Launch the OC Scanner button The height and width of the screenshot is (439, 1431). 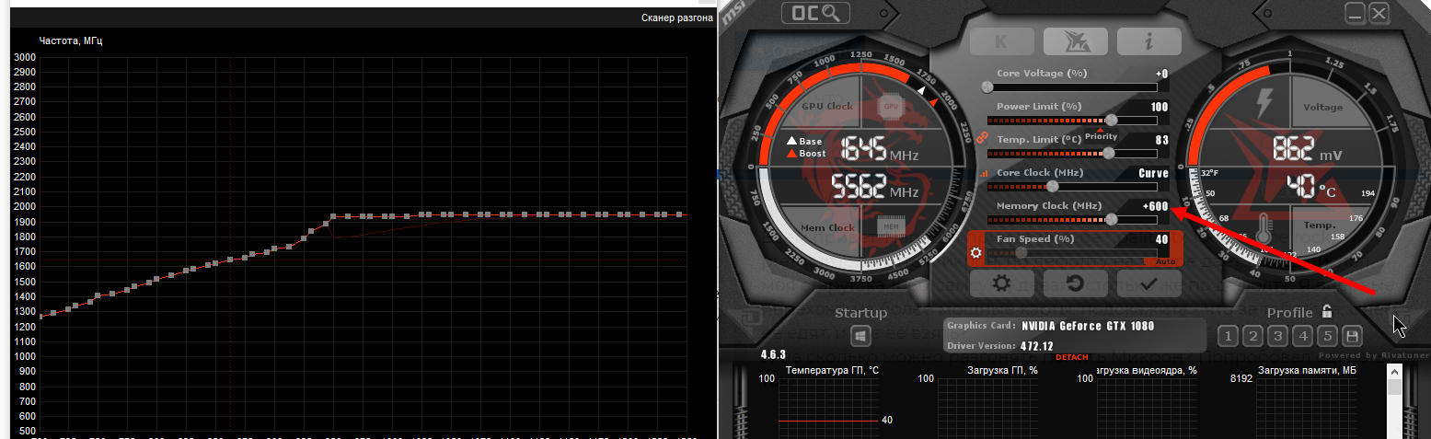coord(814,13)
